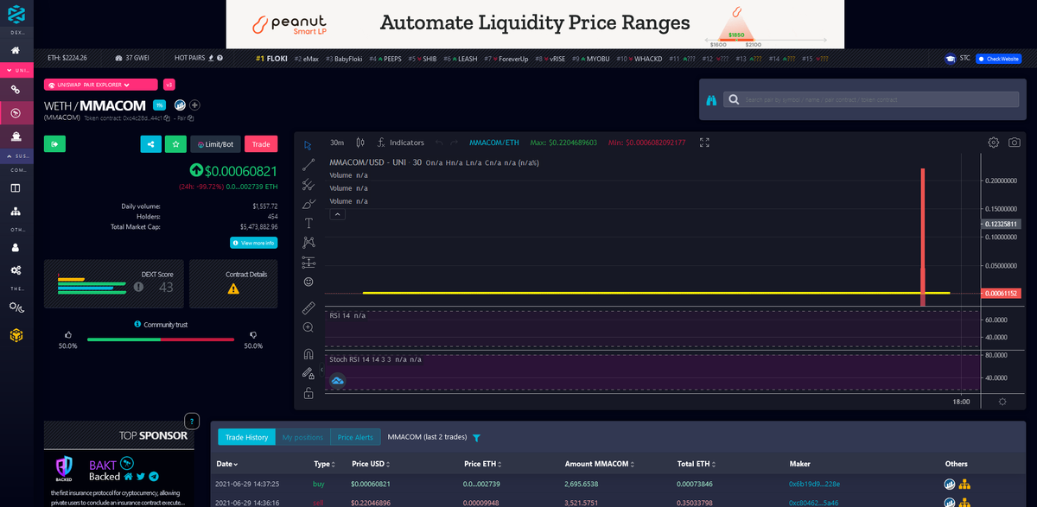The width and height of the screenshot is (1037, 507).
Task: Click the chart snapshot camera icon
Action: tap(1015, 143)
